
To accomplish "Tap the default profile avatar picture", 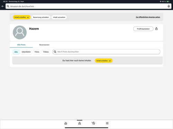I will pos(20,32).
